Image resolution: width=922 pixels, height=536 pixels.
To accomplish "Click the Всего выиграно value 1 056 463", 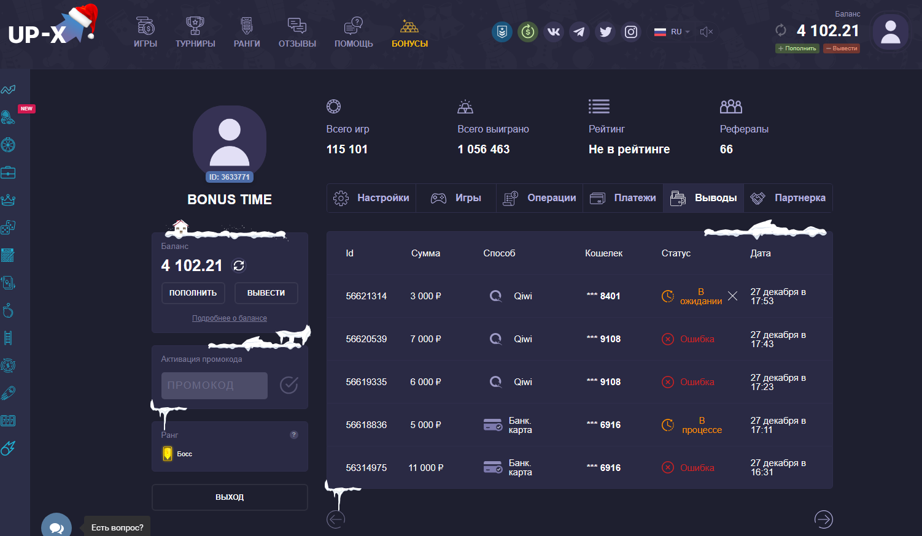I will tap(484, 149).
